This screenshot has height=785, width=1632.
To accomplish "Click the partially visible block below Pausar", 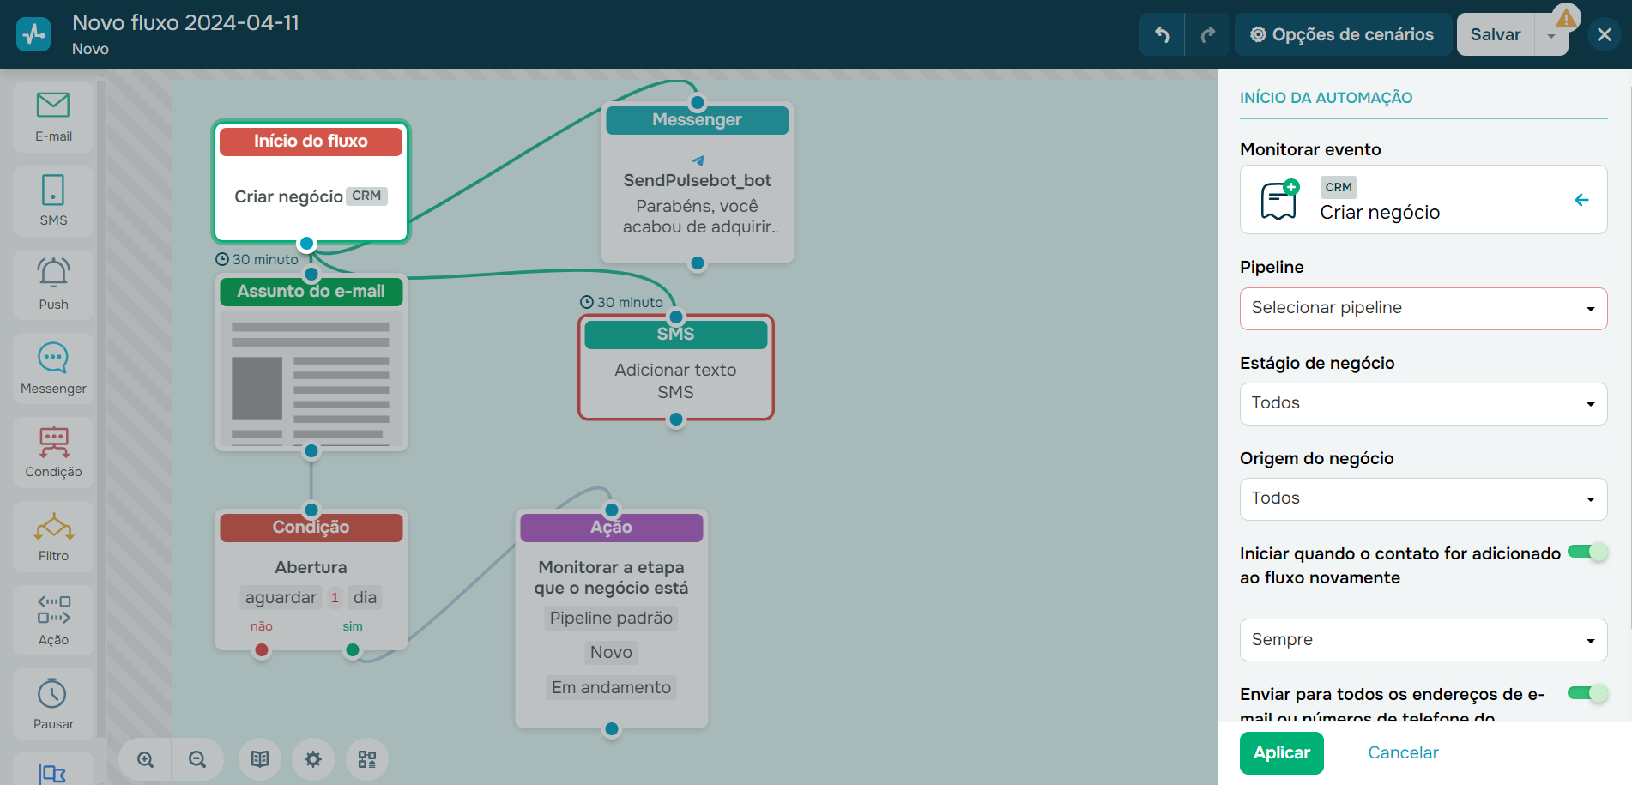I will (53, 769).
